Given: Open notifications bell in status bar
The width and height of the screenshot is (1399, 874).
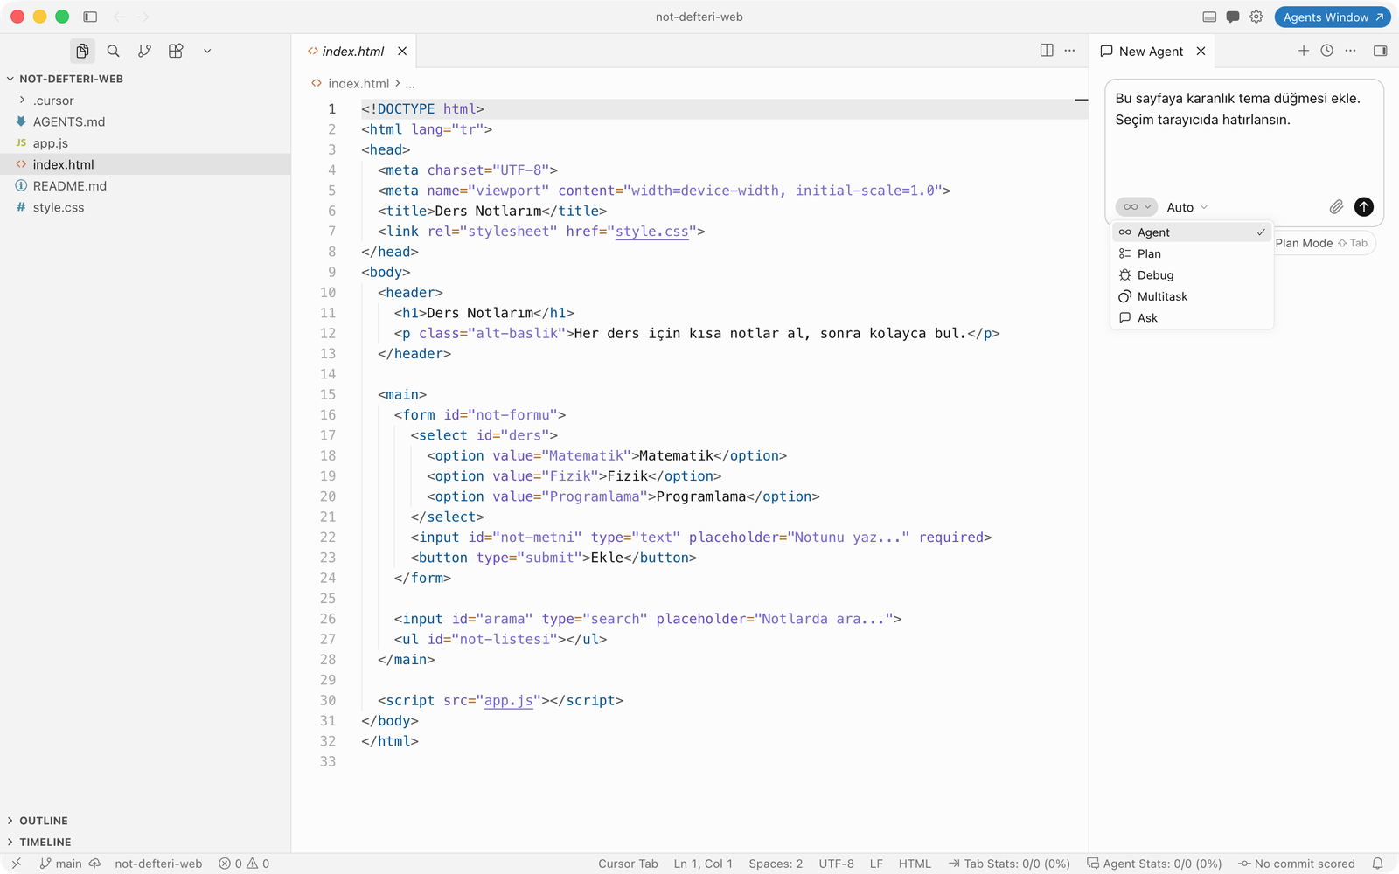Looking at the screenshot, I should pyautogui.click(x=1377, y=864).
